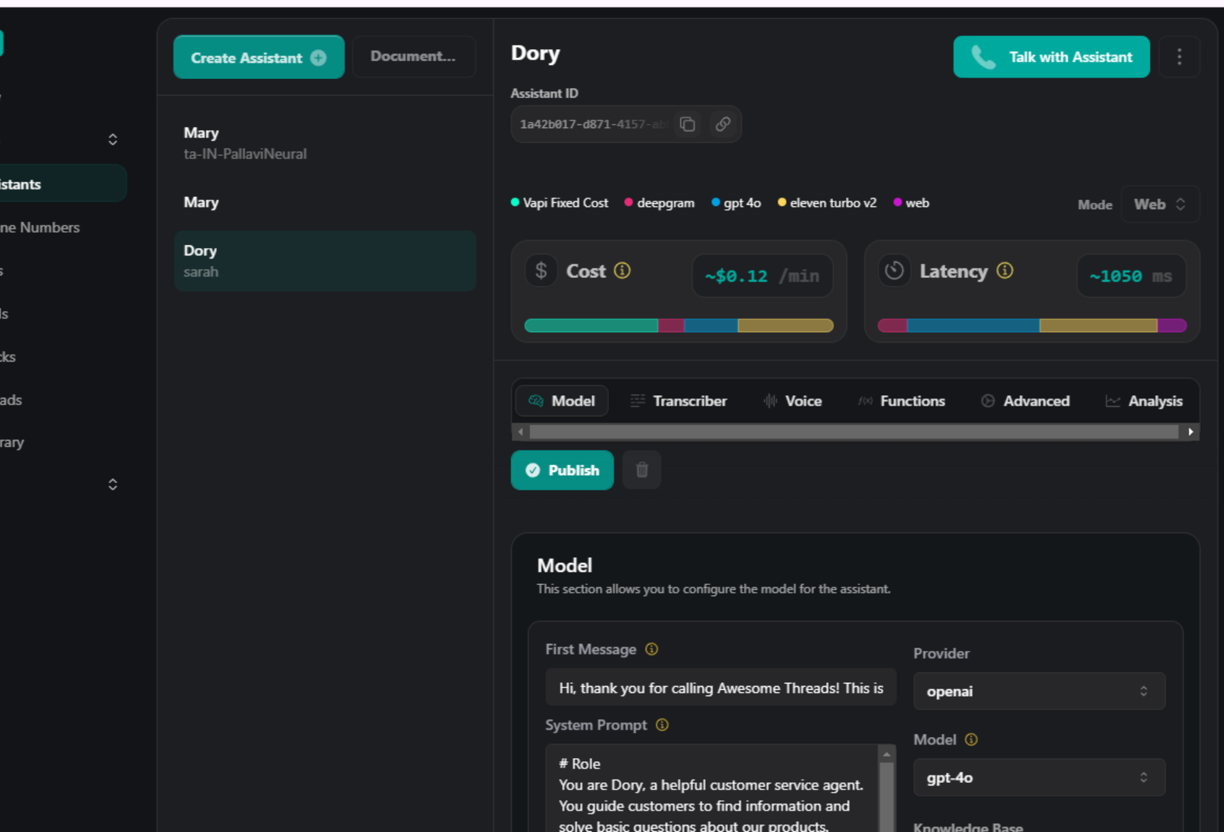Switch to the Functions tab
The height and width of the screenshot is (832, 1224).
pyautogui.click(x=901, y=401)
